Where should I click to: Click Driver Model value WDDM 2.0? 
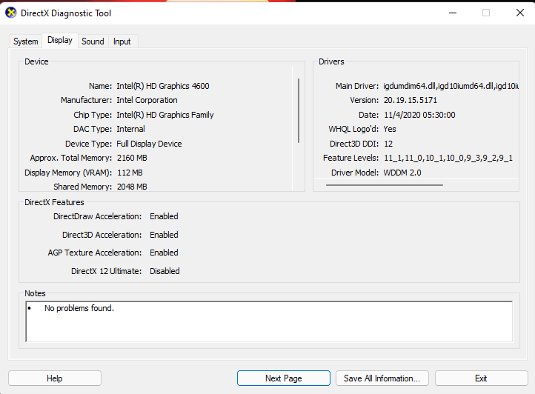point(402,173)
